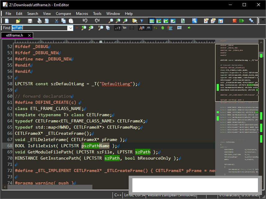
Task: Open Print Preview from the toolbar
Action: point(47,21)
